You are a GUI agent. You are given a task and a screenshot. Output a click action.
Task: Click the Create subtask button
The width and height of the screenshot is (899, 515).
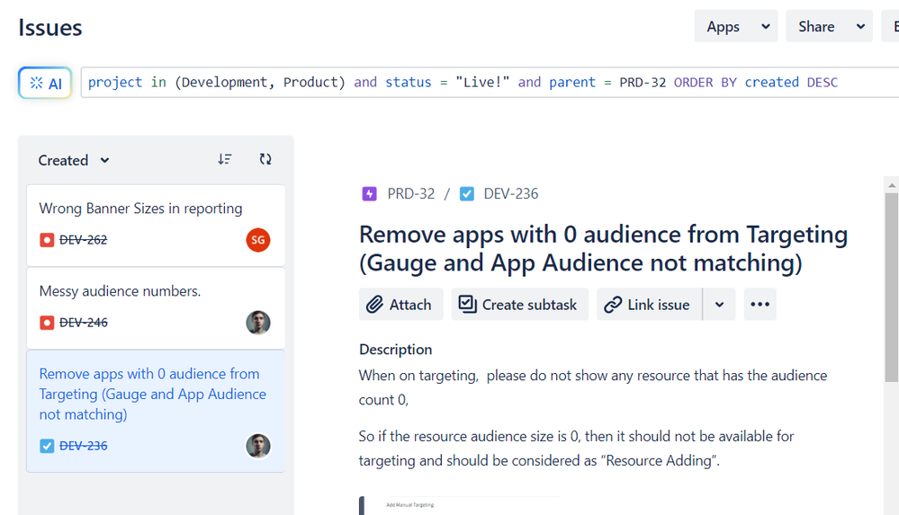[x=519, y=305]
